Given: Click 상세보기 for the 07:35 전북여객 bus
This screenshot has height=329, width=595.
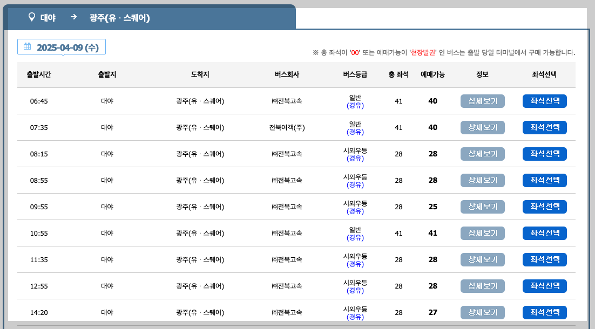Looking at the screenshot, I should click(x=482, y=127).
